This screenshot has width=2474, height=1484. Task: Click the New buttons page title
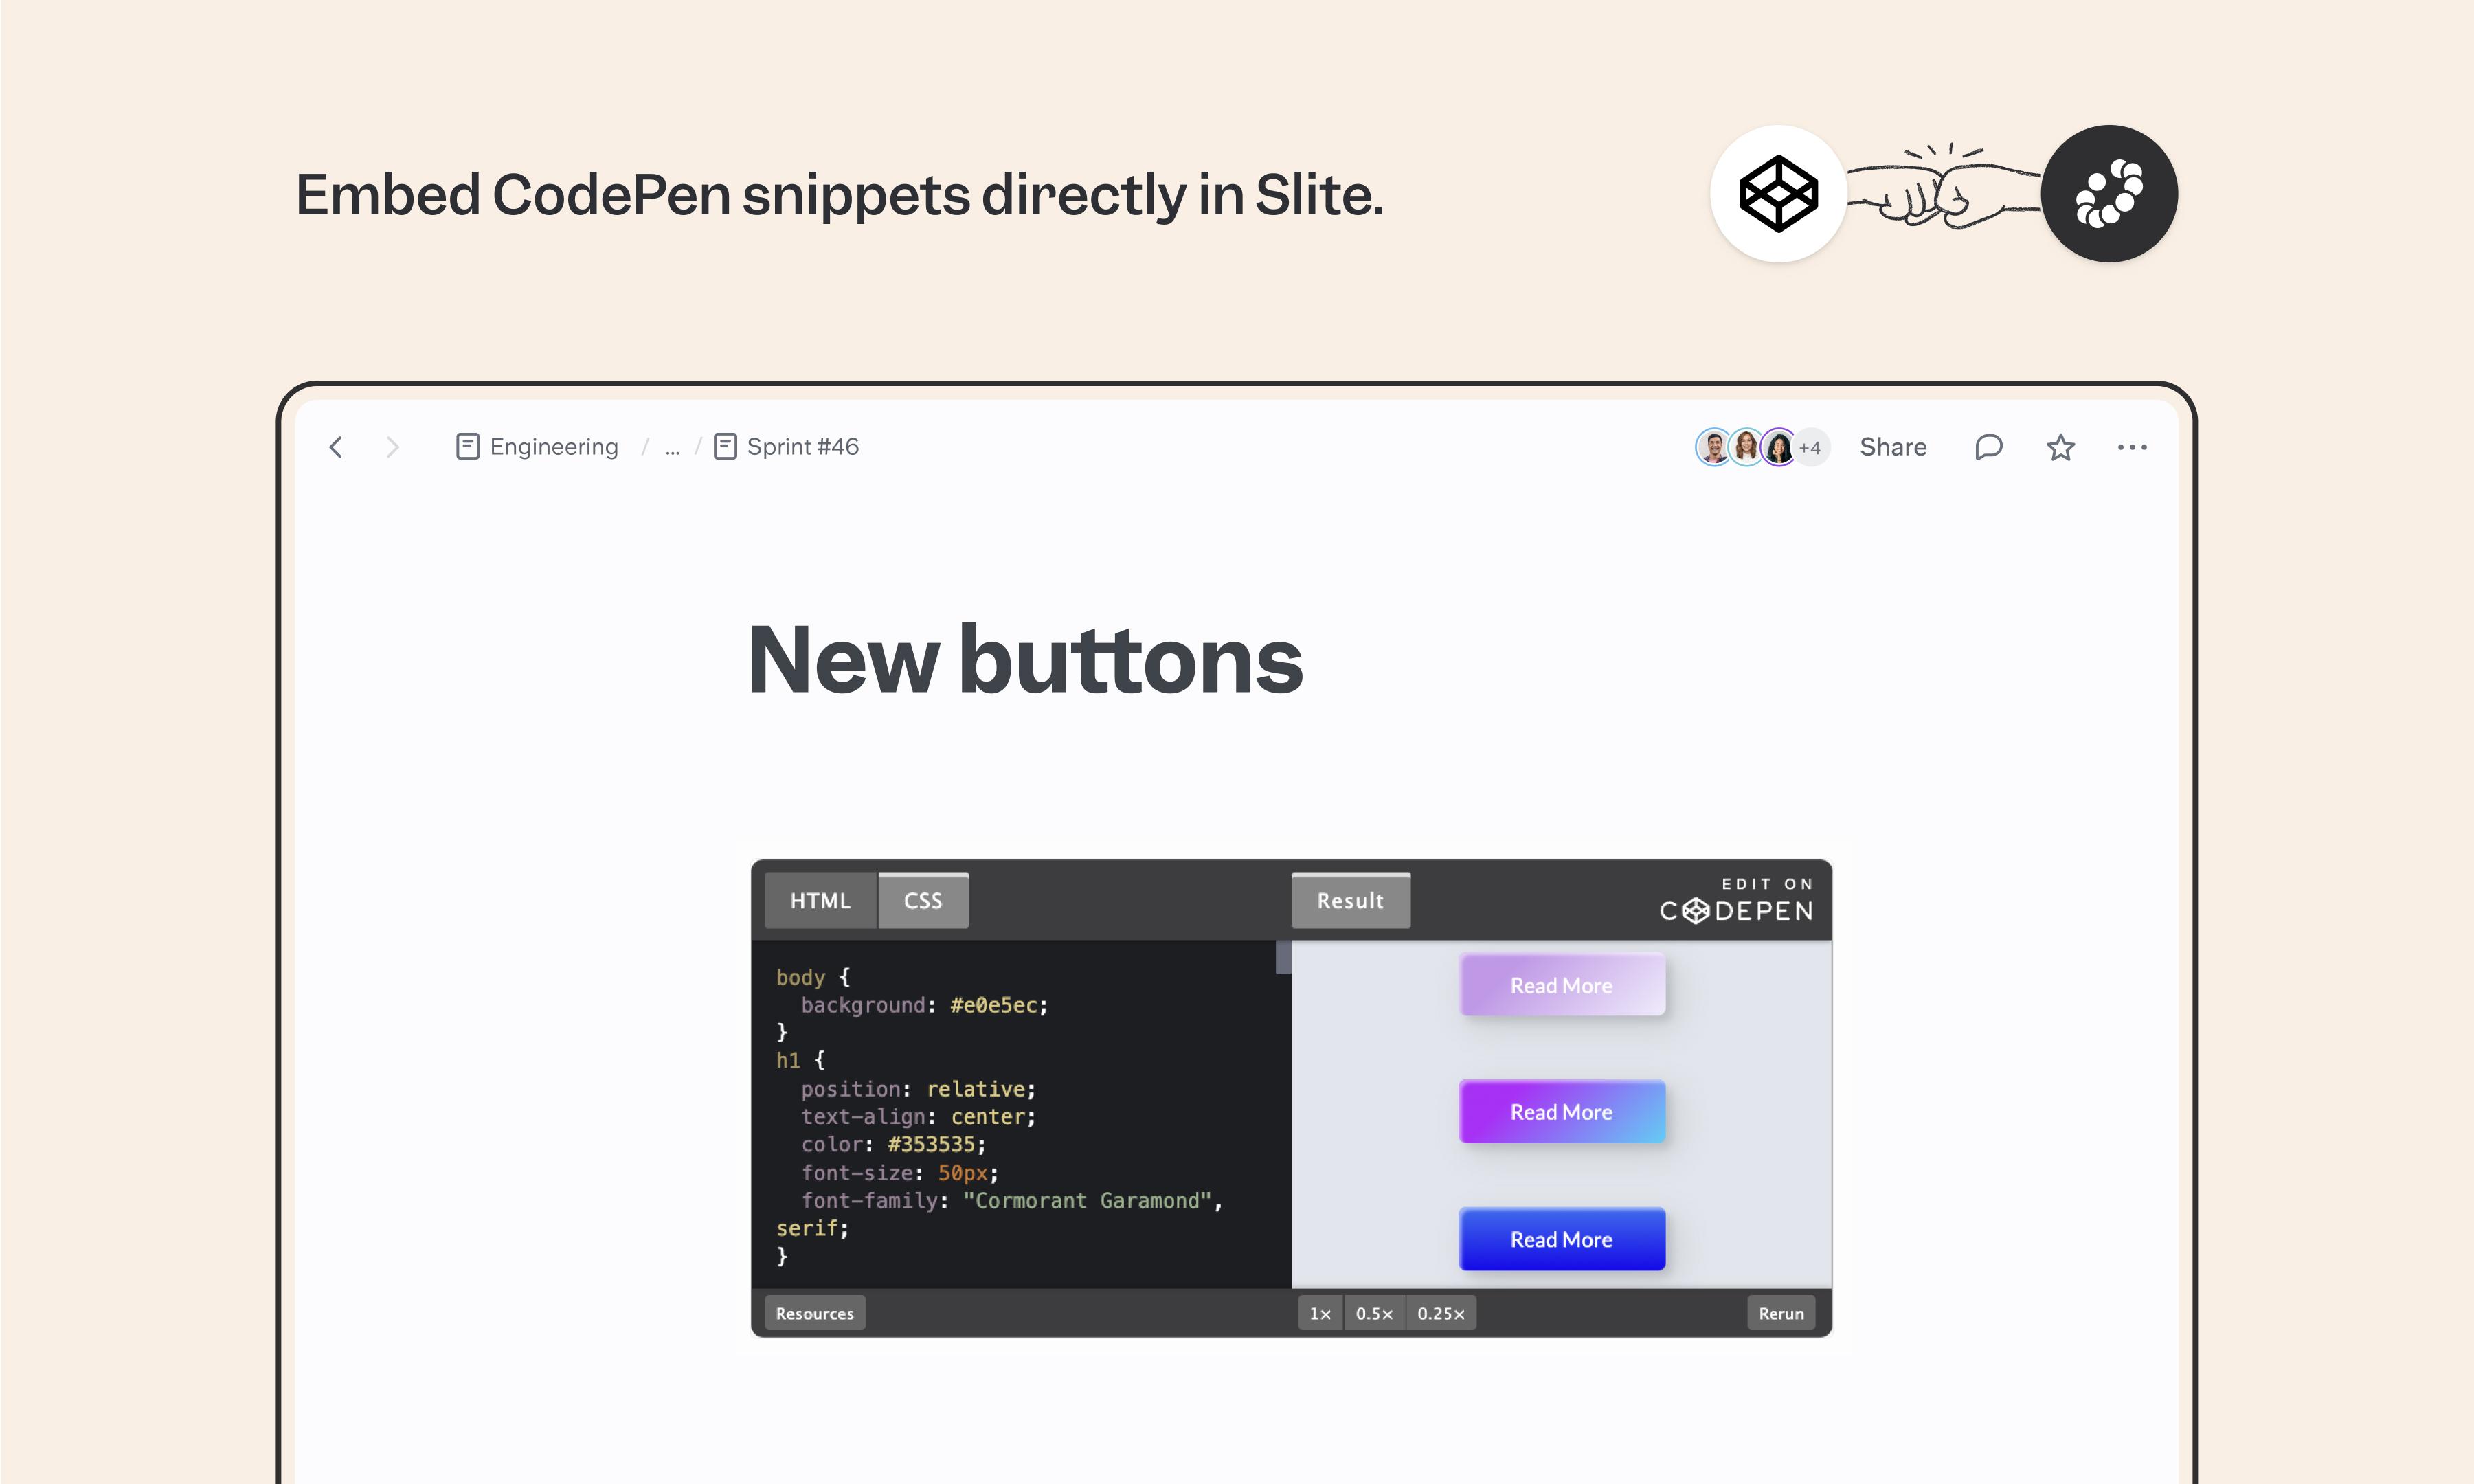(x=1025, y=660)
